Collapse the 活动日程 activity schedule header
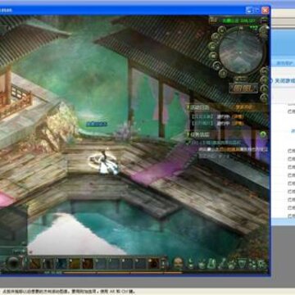Image resolution: width=295 pixels, height=295 pixels. click(x=198, y=107)
